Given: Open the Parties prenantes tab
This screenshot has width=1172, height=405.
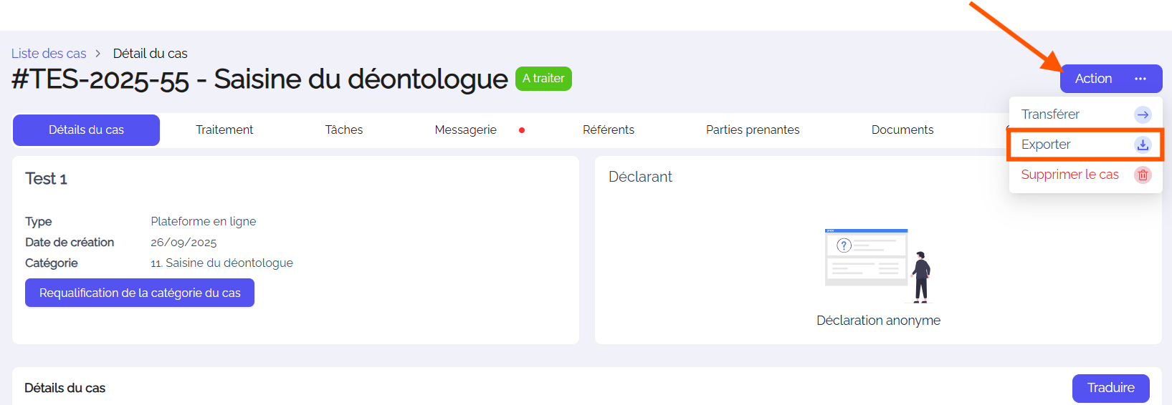Looking at the screenshot, I should coord(753,130).
